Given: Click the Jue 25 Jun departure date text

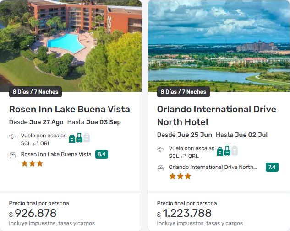Looking at the screenshot, I should pyautogui.click(x=195, y=135).
